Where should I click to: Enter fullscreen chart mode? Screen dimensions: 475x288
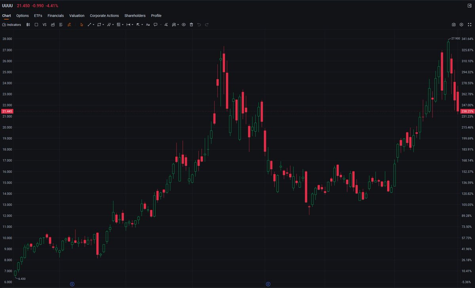tap(469, 25)
